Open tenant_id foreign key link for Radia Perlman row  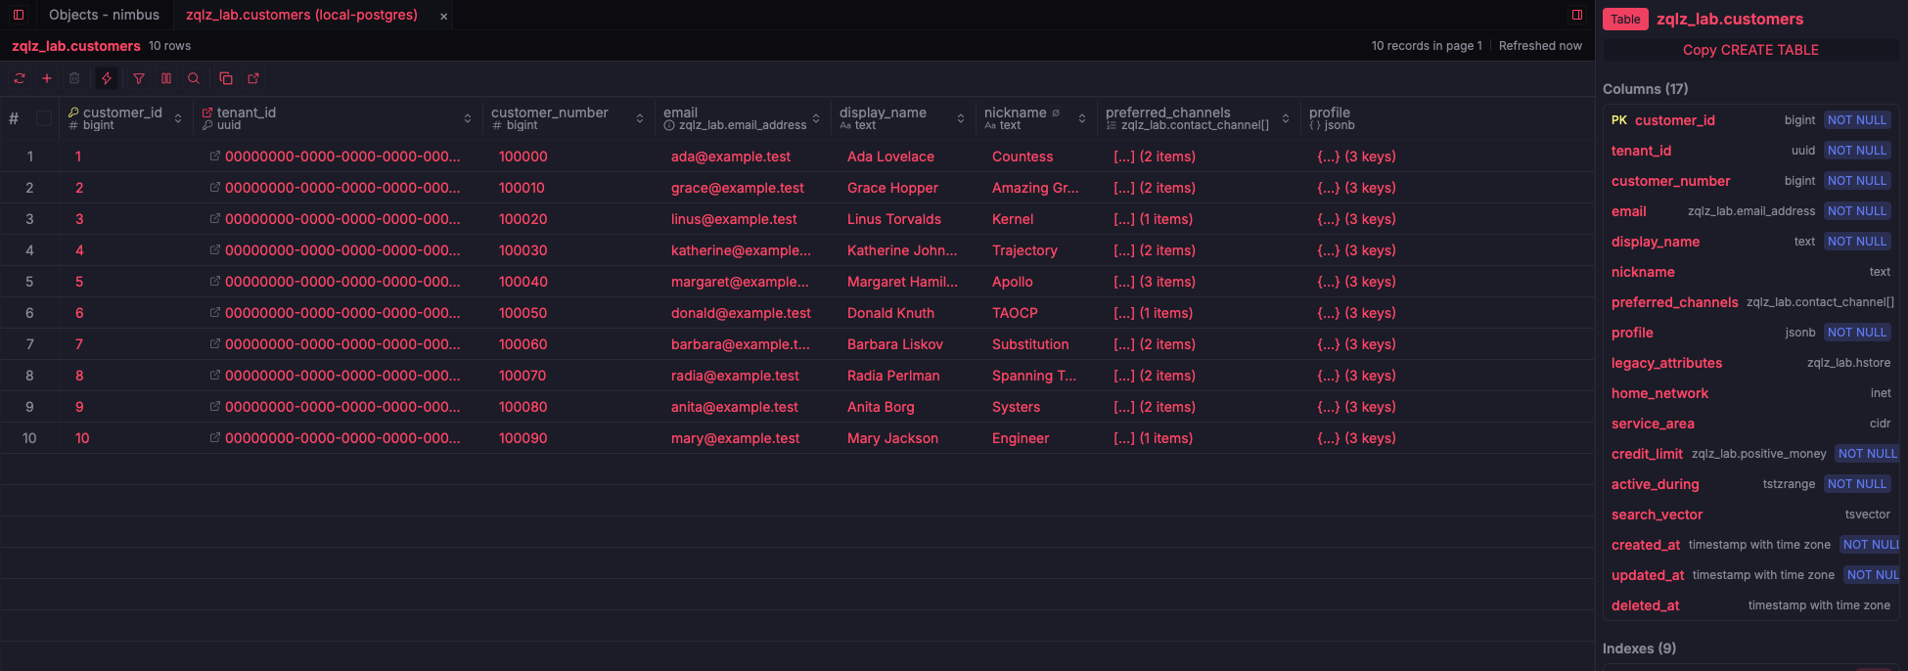click(x=215, y=375)
